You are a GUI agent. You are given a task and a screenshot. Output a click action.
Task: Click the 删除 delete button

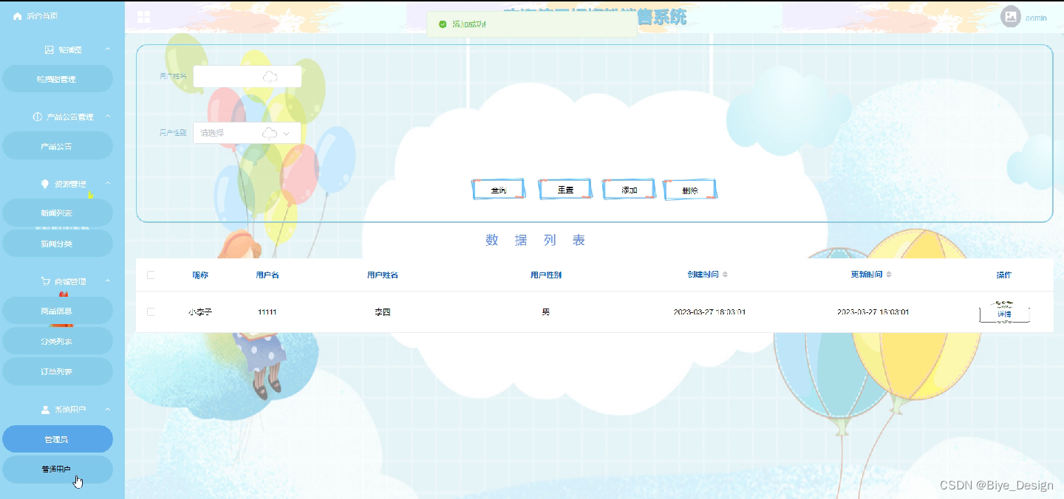pos(690,190)
